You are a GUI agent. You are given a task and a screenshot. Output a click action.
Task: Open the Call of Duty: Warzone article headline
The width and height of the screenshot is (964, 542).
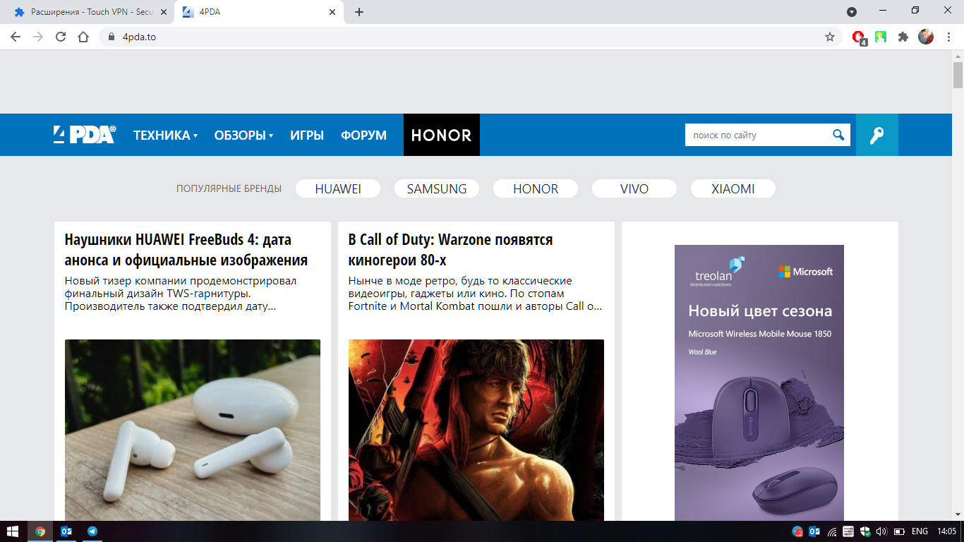coord(451,249)
